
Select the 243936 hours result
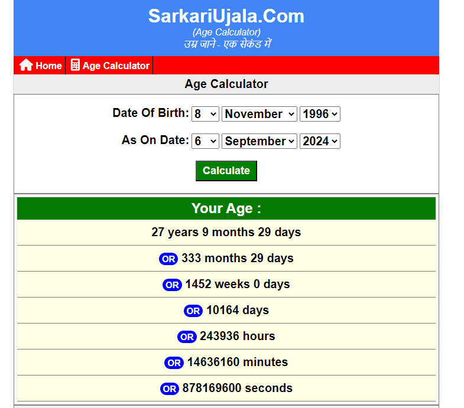coord(238,337)
